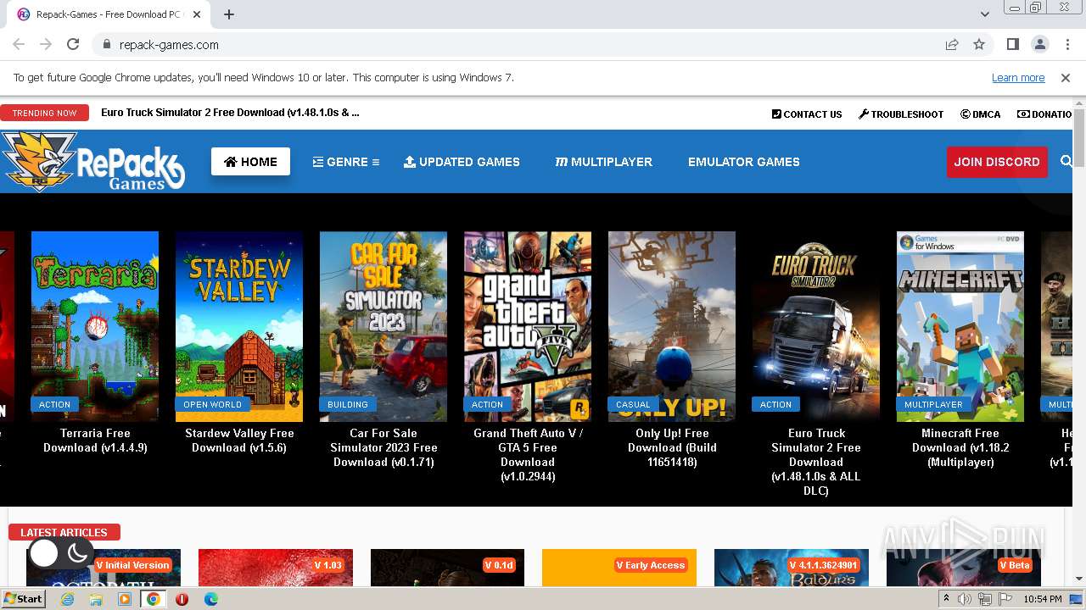
Task: Open Terraria Free Download title link
Action: [95, 441]
